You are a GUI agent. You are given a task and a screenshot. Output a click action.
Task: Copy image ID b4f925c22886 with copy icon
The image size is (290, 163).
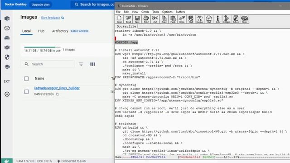click(x=58, y=94)
